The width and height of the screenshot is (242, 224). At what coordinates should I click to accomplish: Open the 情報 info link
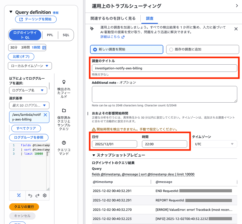click(x=56, y=13)
